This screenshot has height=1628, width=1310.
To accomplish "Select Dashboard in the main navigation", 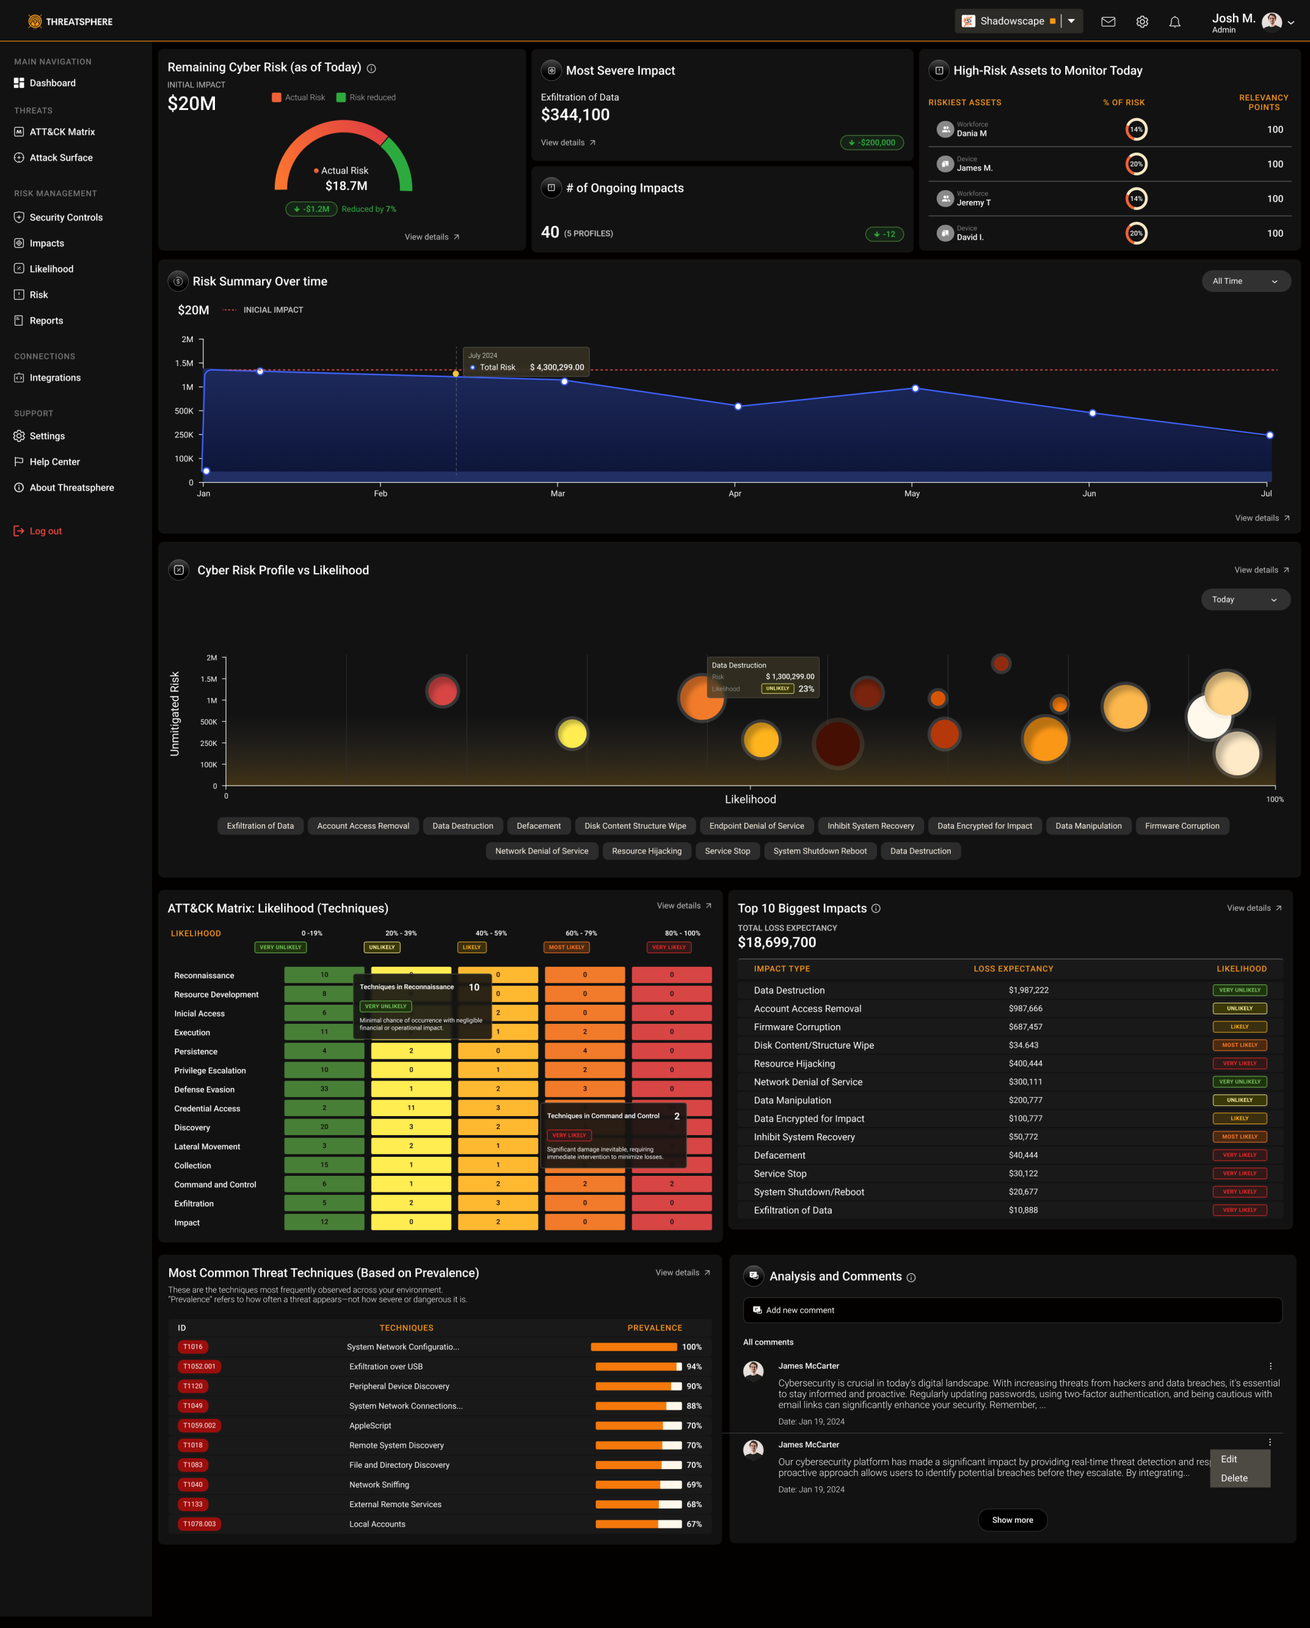I will point(52,82).
